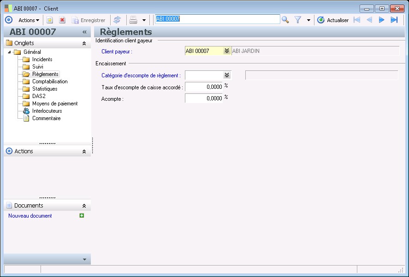Collapse the left sidebar with double chevron
Screen dimensions: 409x277
coord(84,32)
